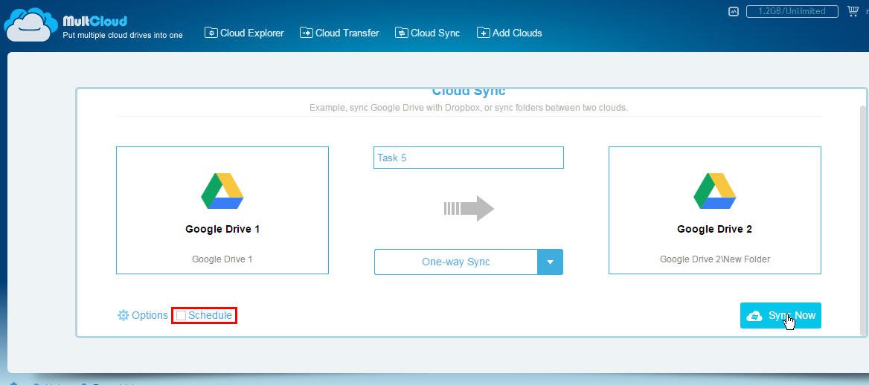Open the shopping cart icon

853,11
